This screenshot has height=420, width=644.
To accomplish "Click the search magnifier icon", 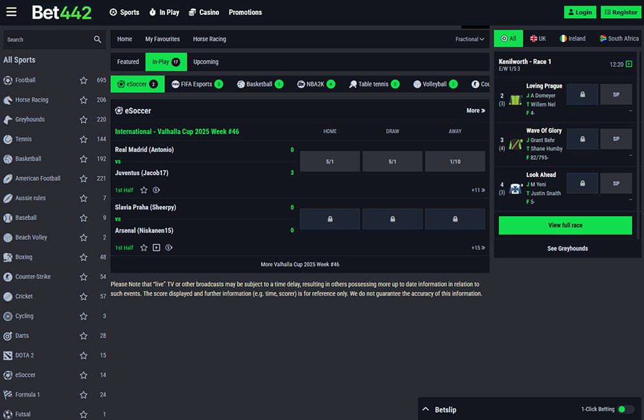I will tap(97, 39).
